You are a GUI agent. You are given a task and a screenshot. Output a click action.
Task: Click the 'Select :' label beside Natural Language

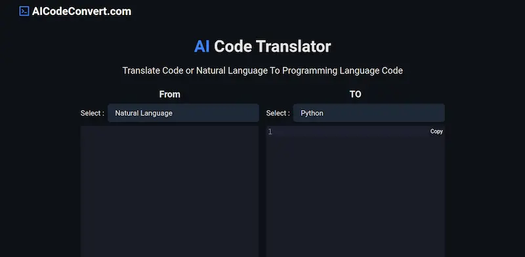pyautogui.click(x=93, y=113)
